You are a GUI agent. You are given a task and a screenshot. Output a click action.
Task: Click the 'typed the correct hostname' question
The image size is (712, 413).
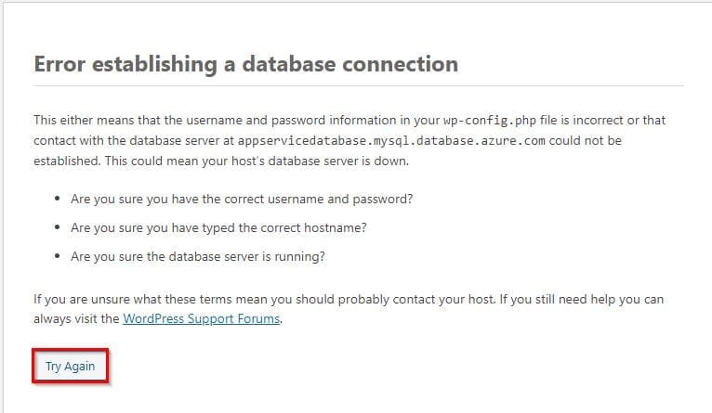click(x=217, y=228)
